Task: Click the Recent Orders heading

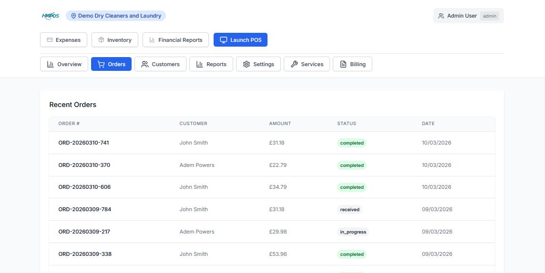Action: pos(72,105)
